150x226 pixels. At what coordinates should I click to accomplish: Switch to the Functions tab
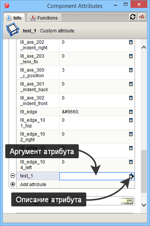pos(44,18)
